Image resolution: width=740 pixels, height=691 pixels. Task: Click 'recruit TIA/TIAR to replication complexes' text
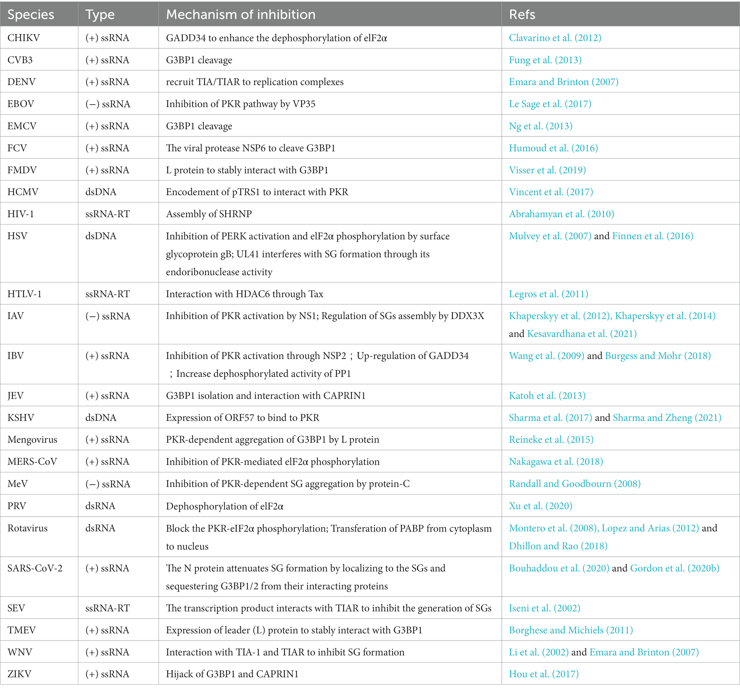pos(255,82)
